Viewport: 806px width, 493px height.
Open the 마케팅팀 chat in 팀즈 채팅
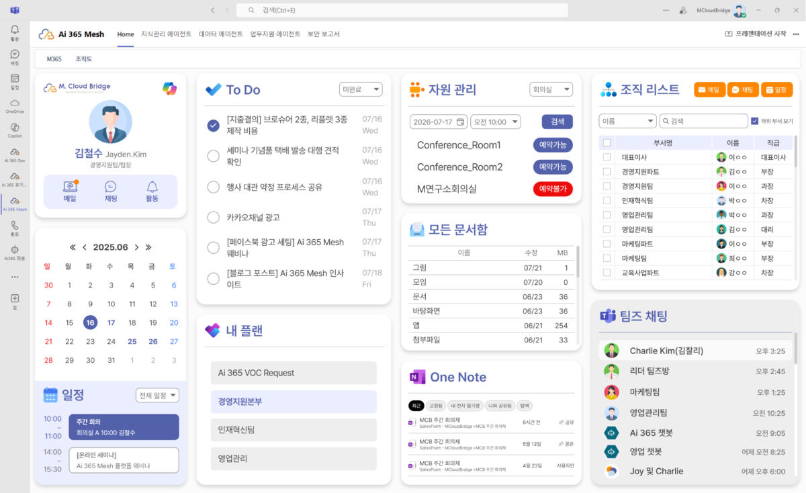(x=695, y=392)
